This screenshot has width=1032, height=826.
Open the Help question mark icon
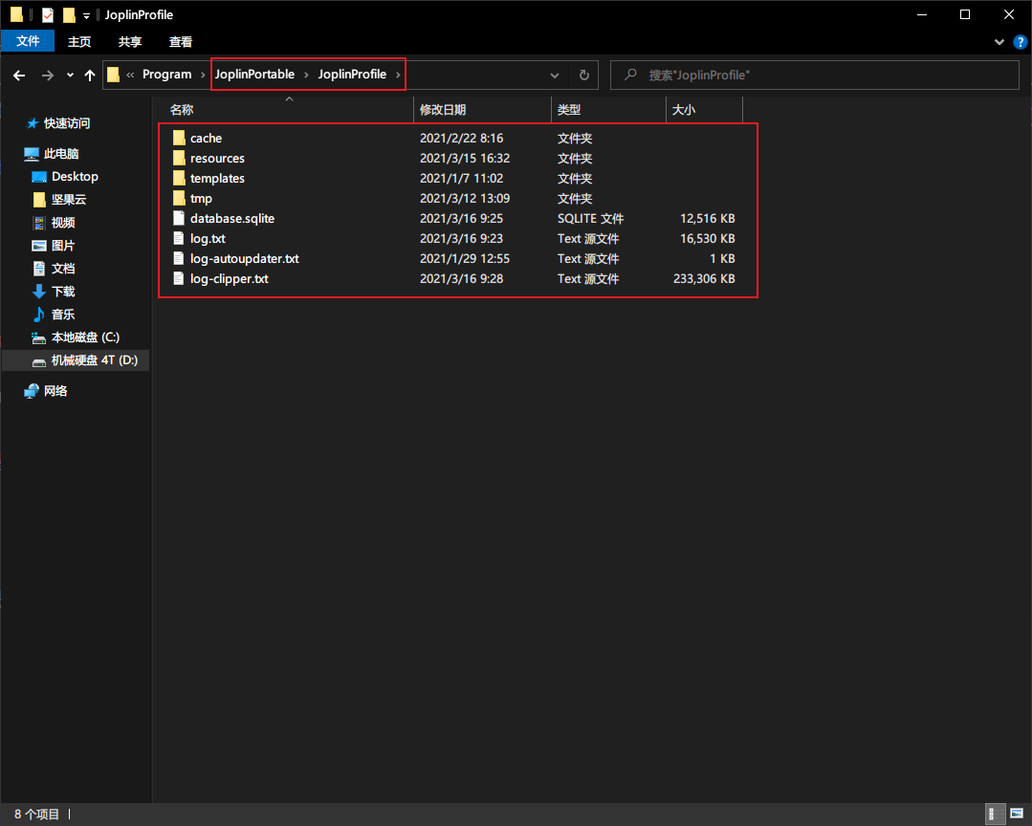[x=1021, y=42]
